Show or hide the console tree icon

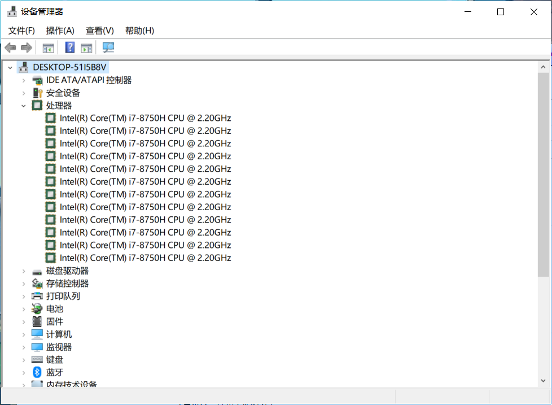(48, 48)
